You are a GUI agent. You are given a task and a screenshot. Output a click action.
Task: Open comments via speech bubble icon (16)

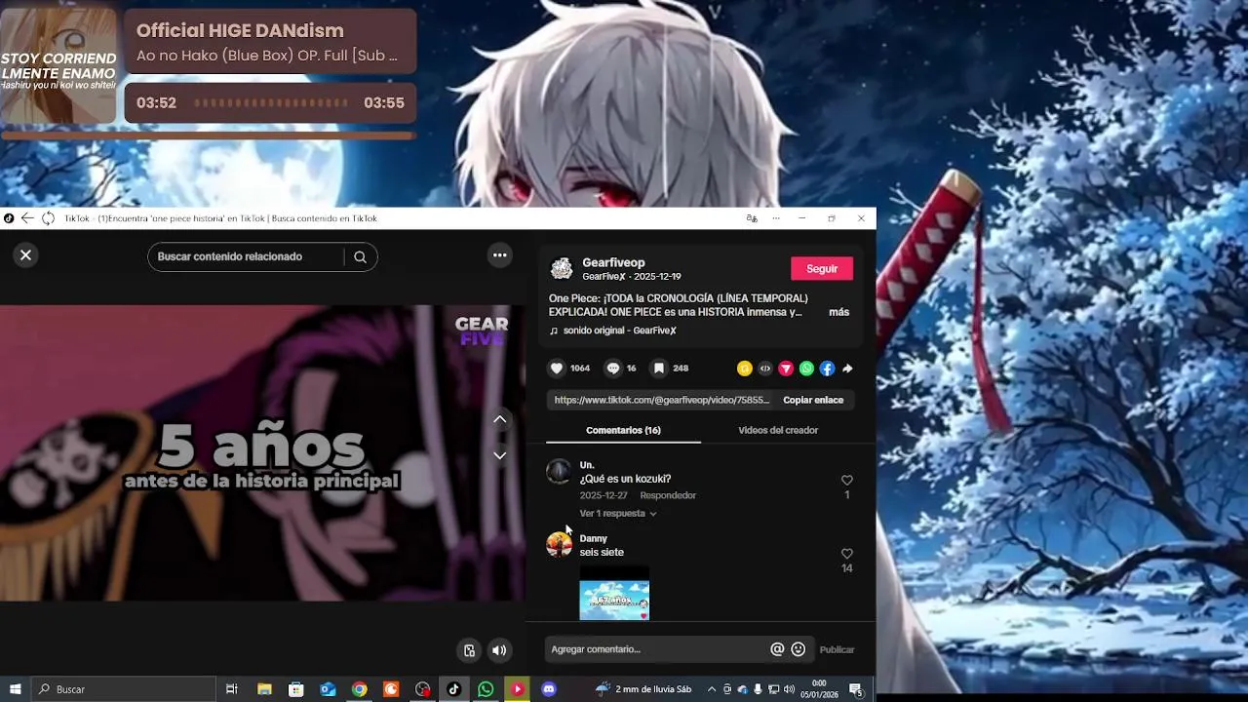click(613, 368)
